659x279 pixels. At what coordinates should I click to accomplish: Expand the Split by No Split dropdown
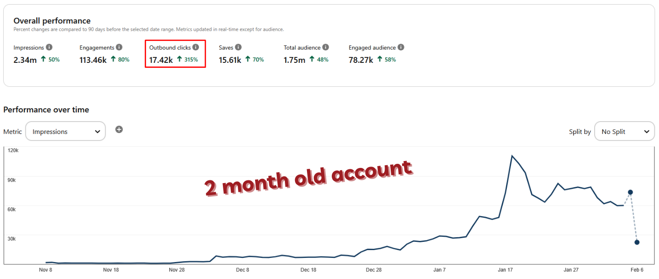624,131
